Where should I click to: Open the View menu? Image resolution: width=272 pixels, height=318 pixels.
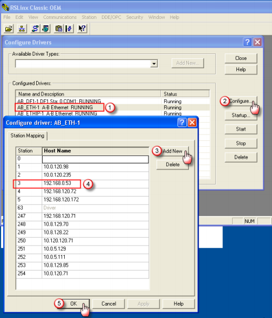(x=33, y=17)
